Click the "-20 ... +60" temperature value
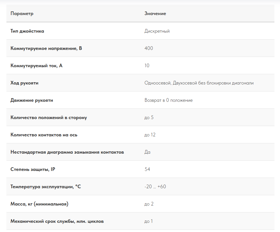 click(155, 187)
